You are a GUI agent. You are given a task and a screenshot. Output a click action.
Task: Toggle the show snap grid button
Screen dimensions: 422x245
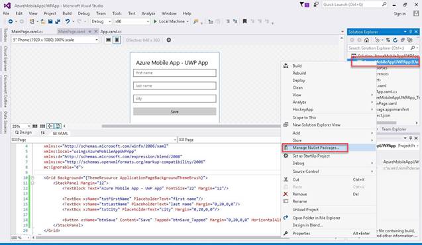click(35, 126)
